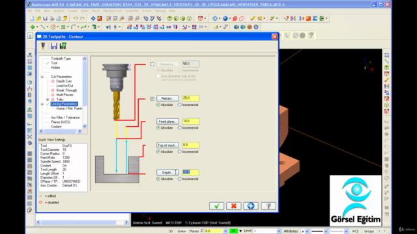Open the Settings menu

pos(160,11)
